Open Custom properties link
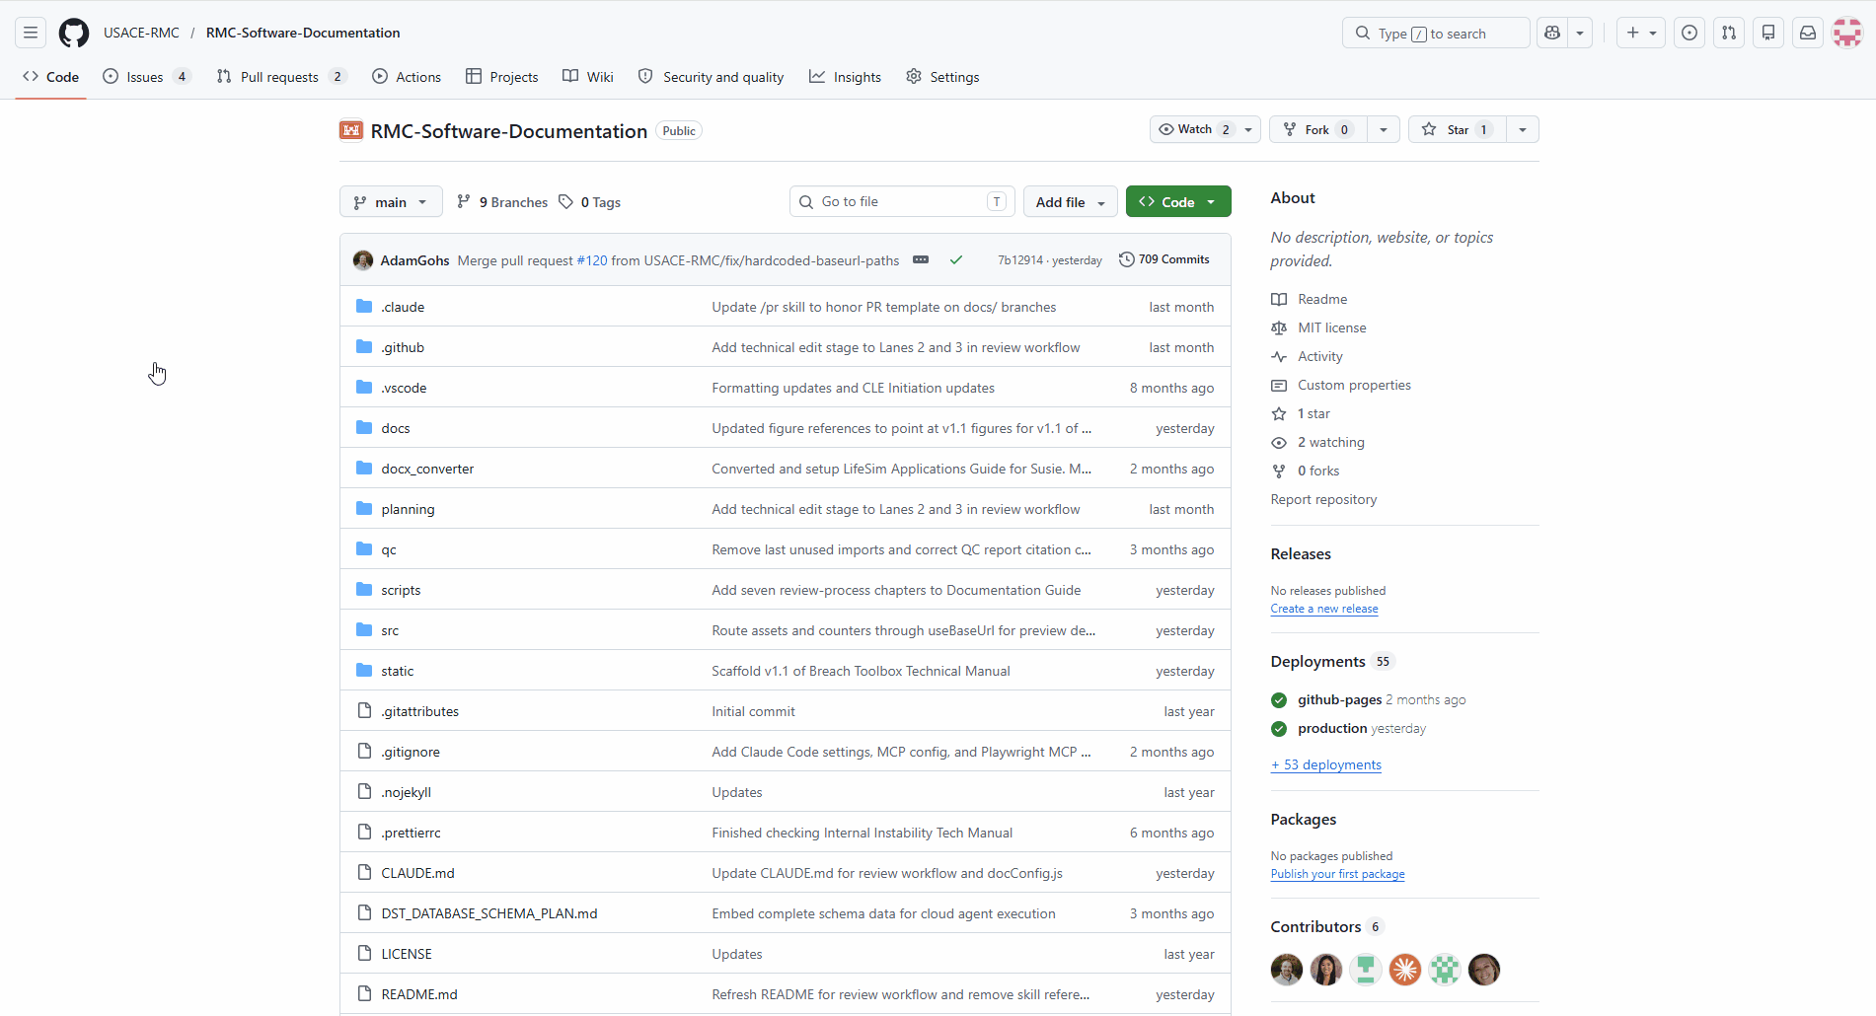The height and width of the screenshot is (1016, 1876). [1354, 385]
